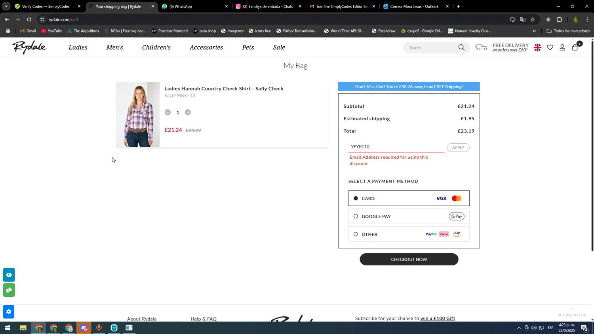
Task: Reload the page in browser
Action: pyautogui.click(x=29, y=19)
